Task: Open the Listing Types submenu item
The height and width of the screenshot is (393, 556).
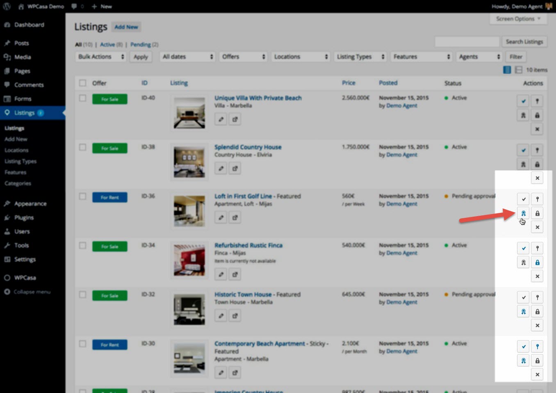Action: (x=21, y=161)
